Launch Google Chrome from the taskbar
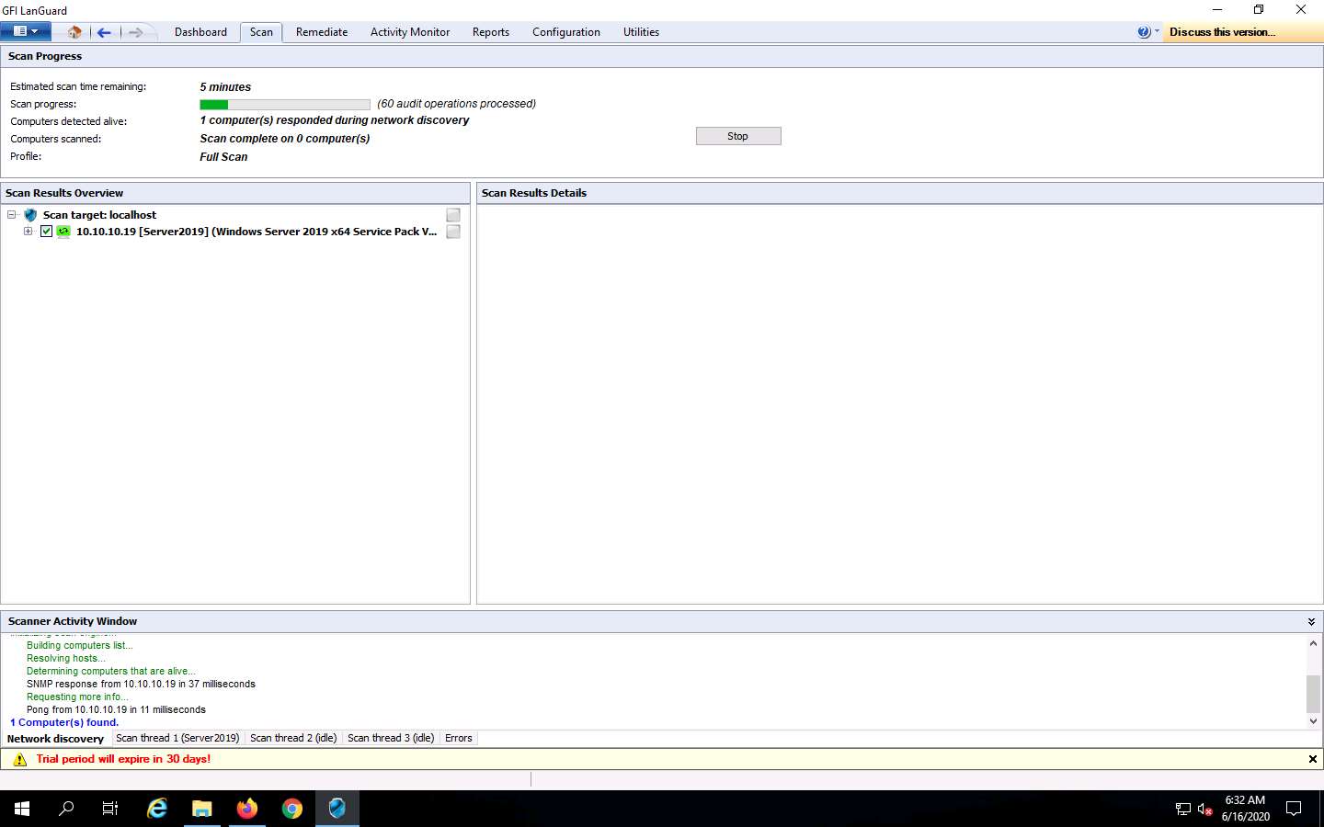This screenshot has width=1324, height=827. (x=292, y=809)
